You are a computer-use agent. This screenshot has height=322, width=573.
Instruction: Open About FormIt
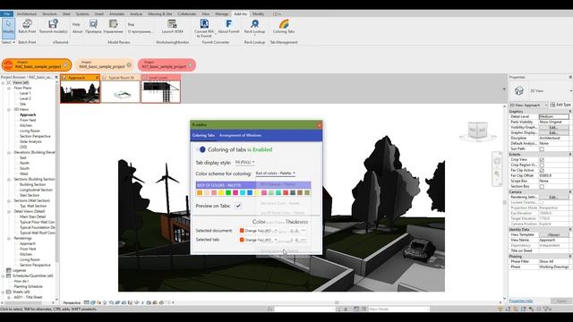tap(228, 26)
